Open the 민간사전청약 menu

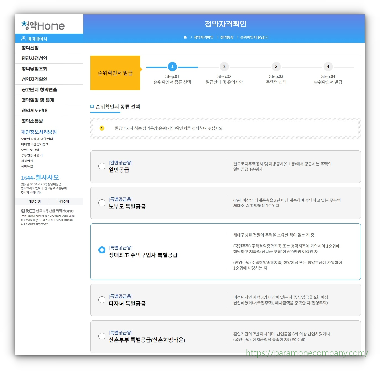click(49, 58)
